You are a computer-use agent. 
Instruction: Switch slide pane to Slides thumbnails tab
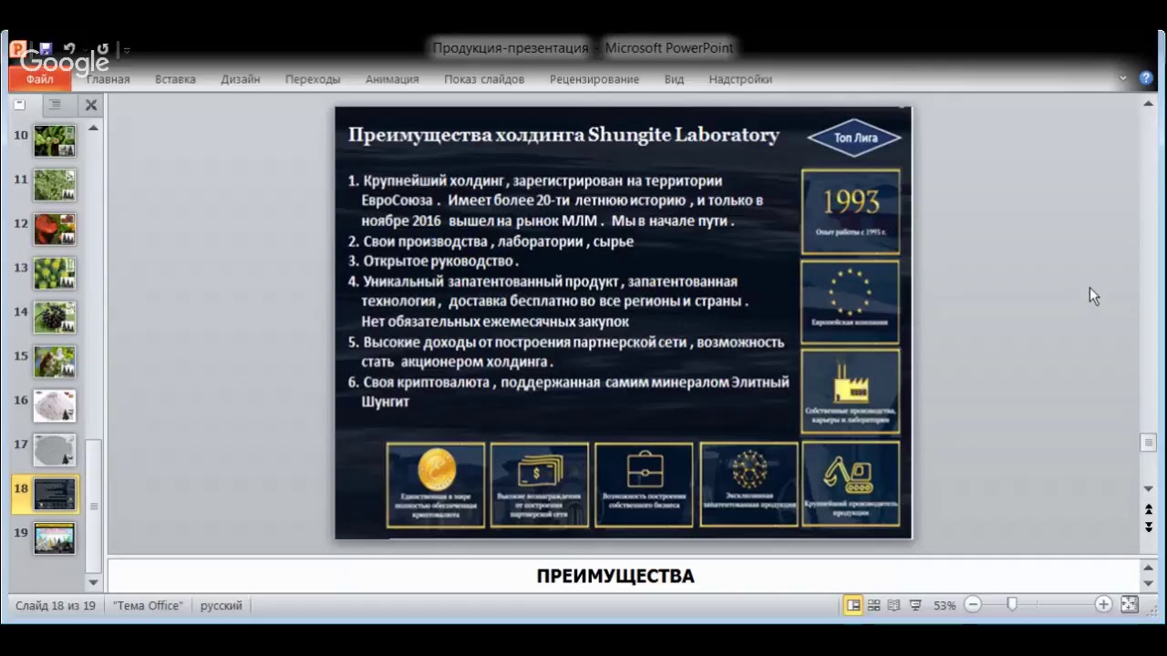pos(20,105)
